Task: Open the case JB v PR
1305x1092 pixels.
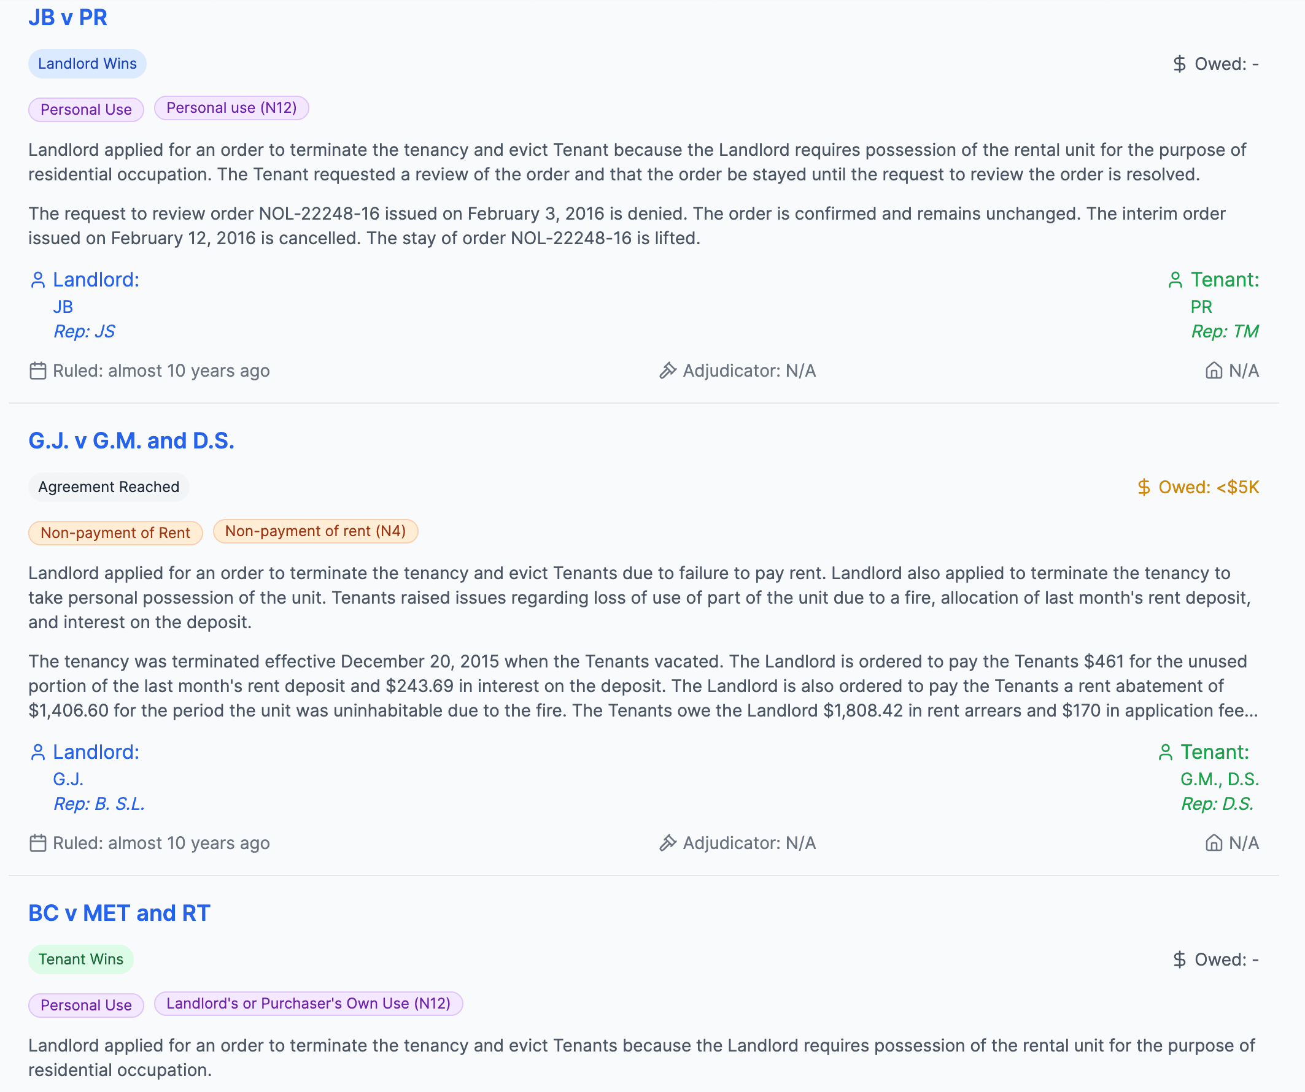Action: pyautogui.click(x=68, y=18)
